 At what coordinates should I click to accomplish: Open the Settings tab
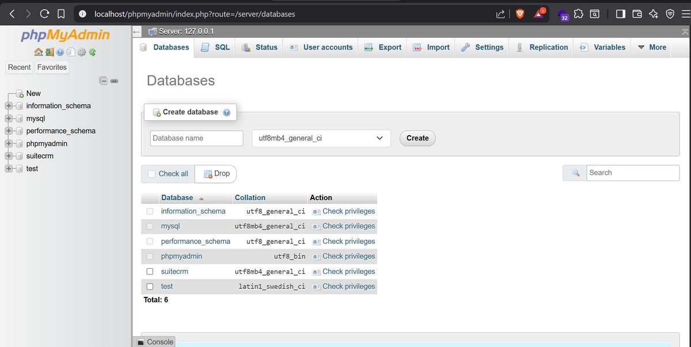coord(482,47)
